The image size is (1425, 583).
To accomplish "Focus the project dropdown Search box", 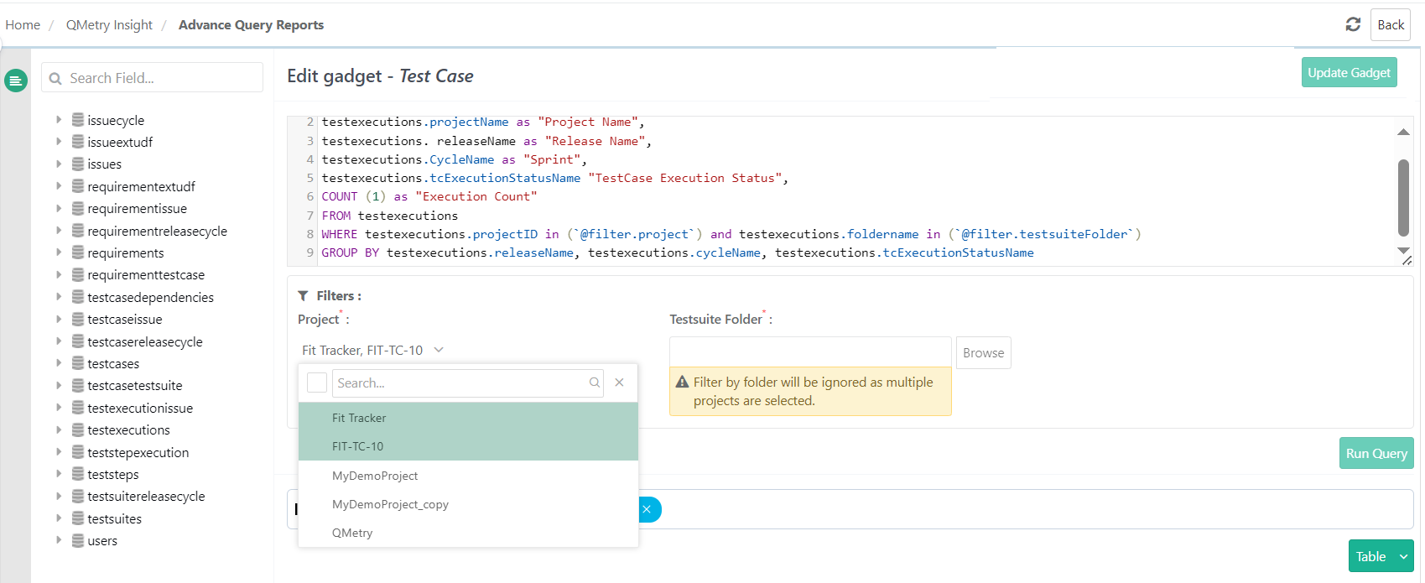I will (468, 383).
